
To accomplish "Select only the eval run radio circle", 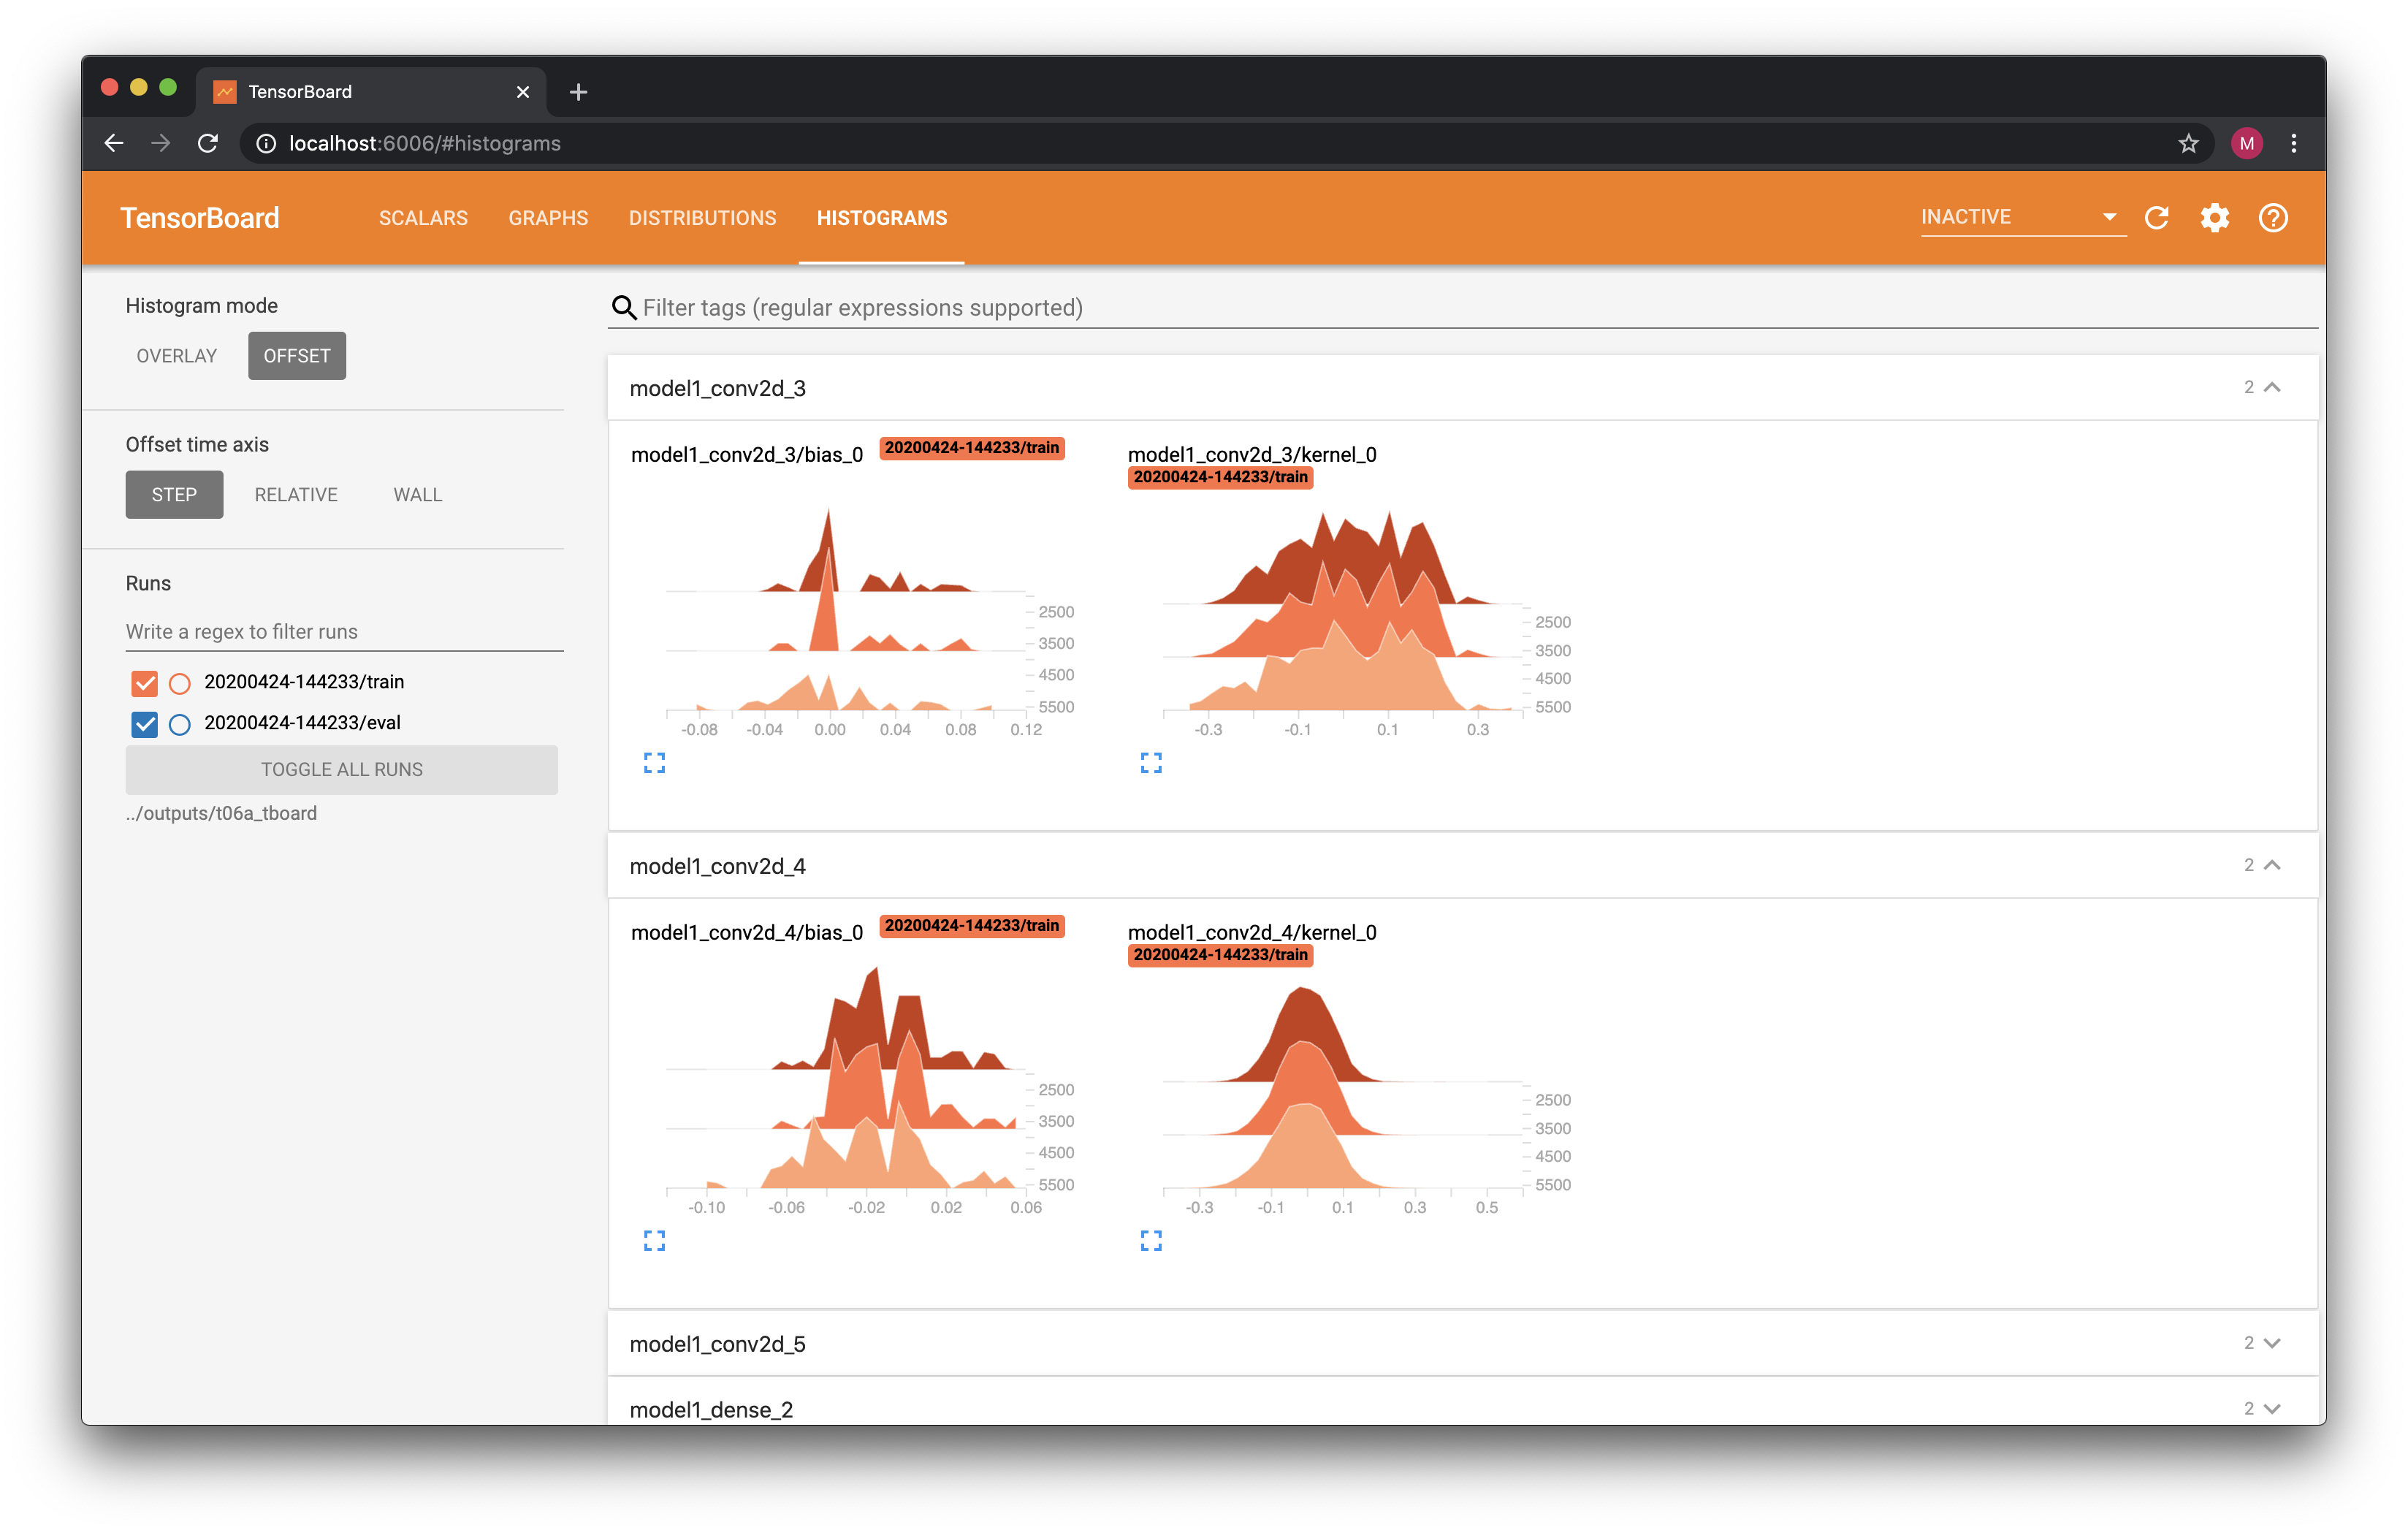I will 180,724.
